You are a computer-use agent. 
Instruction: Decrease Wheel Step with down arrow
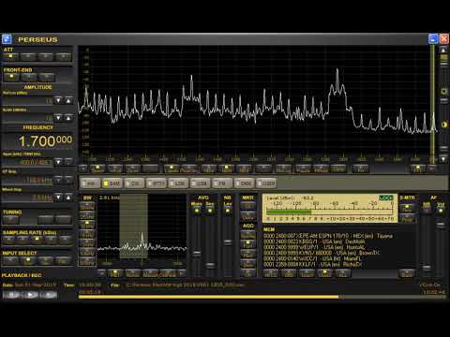(x=58, y=198)
